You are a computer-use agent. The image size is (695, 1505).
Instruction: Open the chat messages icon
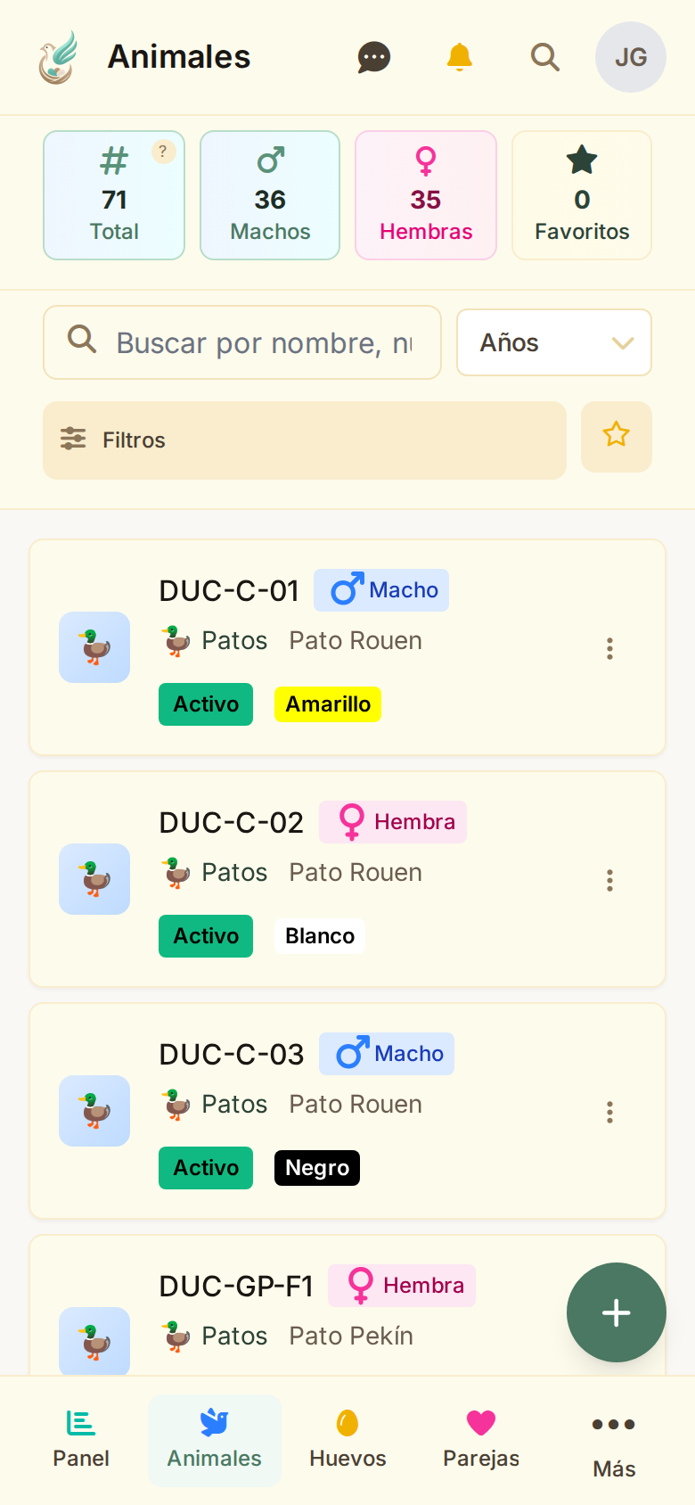373,57
